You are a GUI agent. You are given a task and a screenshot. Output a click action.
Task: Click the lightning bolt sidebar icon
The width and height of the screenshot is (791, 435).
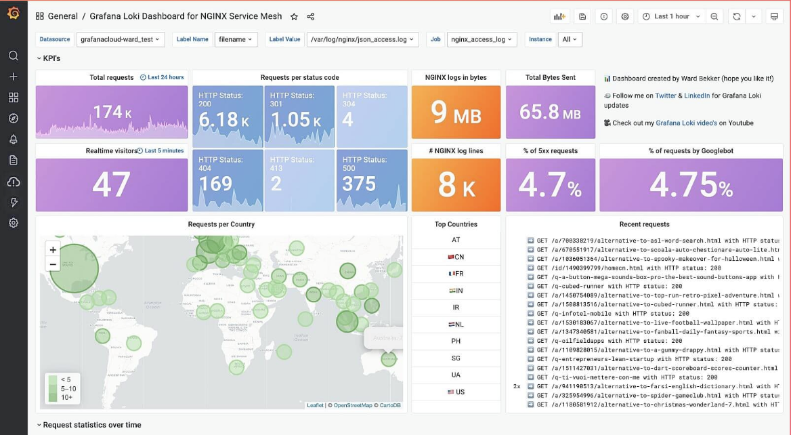(x=14, y=202)
